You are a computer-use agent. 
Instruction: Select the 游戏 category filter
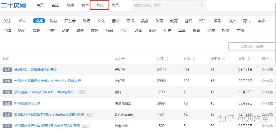point(188,21)
